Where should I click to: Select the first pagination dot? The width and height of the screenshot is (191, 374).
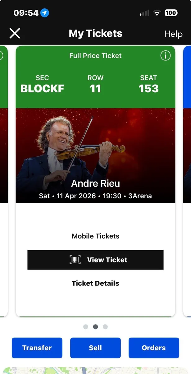tap(86, 327)
